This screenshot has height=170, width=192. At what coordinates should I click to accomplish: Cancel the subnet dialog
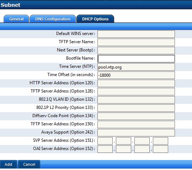29,164
